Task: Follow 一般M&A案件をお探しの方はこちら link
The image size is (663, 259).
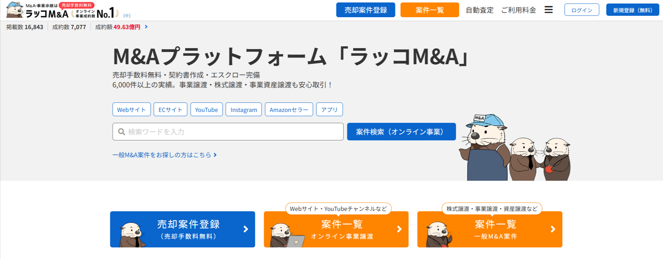Action: pos(164,155)
